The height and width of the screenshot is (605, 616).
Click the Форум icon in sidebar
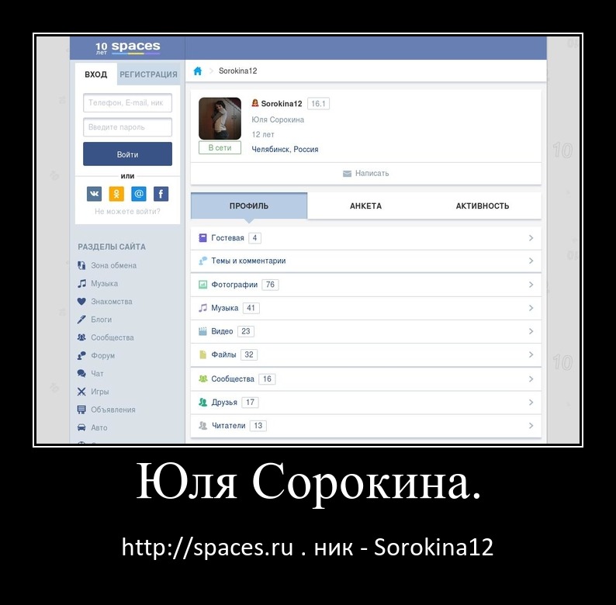[81, 355]
